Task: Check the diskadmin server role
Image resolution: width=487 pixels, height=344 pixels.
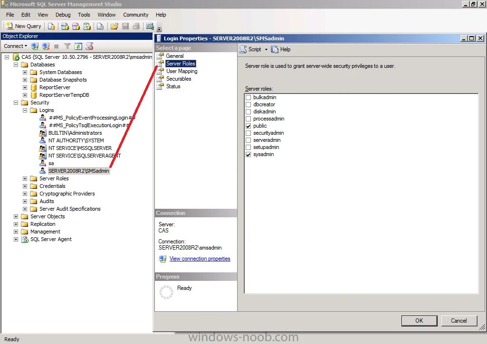Action: [x=248, y=112]
